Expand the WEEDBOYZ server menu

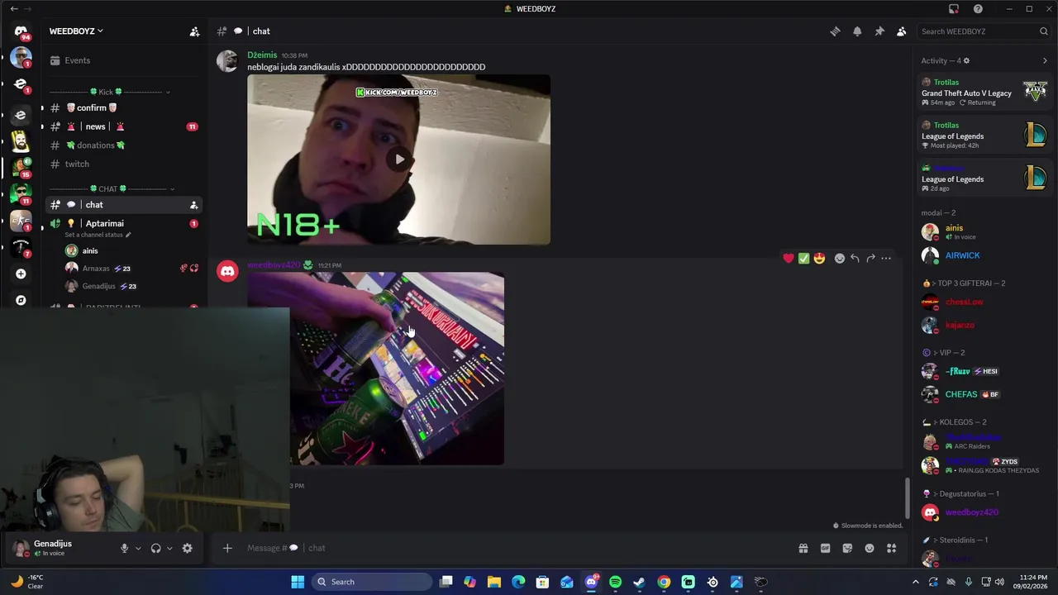click(x=76, y=31)
